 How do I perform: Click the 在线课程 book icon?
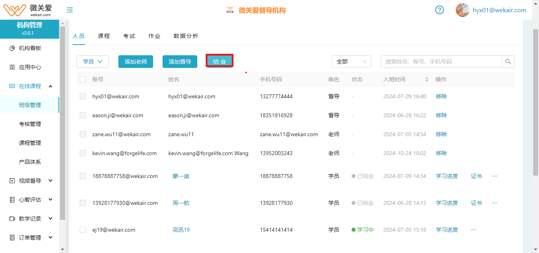12,86
